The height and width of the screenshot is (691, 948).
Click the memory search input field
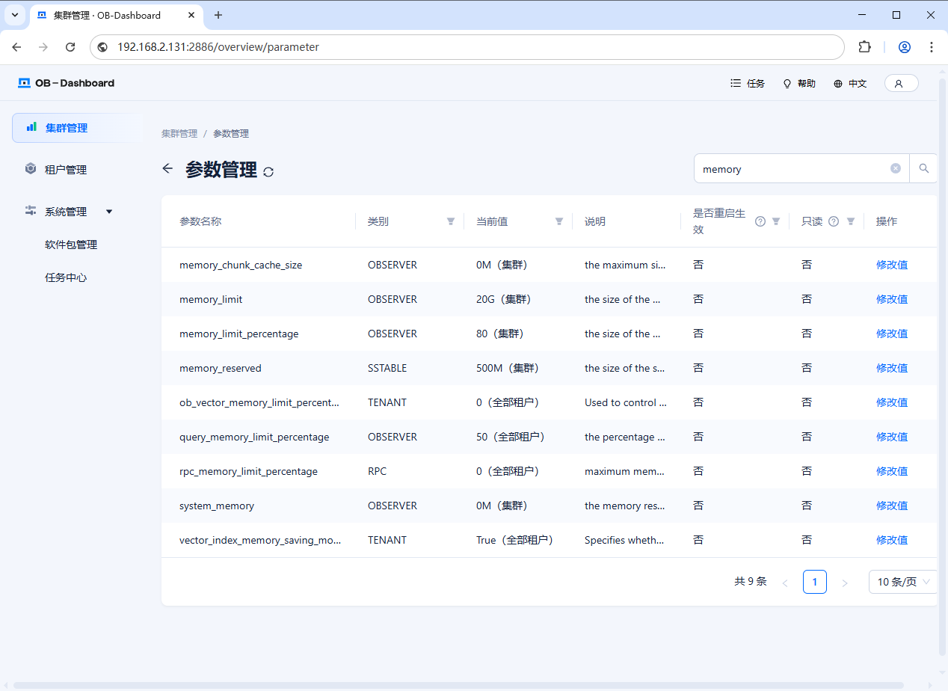click(792, 169)
